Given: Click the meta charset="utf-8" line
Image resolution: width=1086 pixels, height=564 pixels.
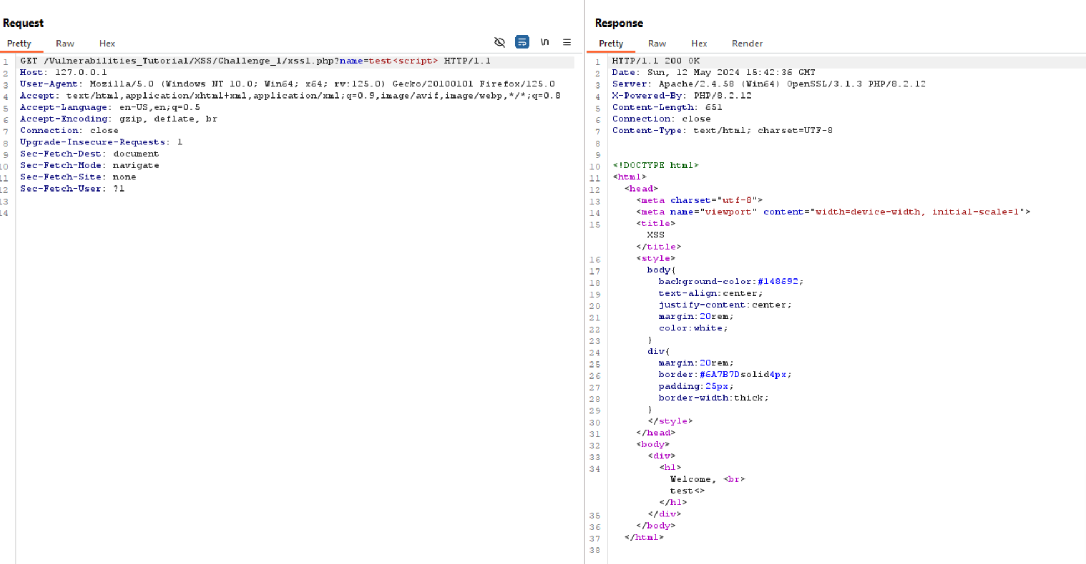Looking at the screenshot, I should pos(699,200).
